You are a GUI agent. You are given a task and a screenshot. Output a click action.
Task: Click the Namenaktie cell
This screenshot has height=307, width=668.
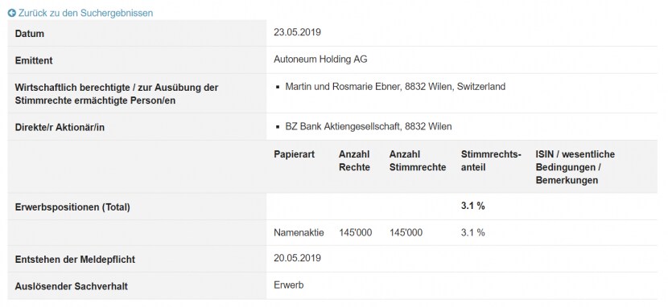pos(299,232)
